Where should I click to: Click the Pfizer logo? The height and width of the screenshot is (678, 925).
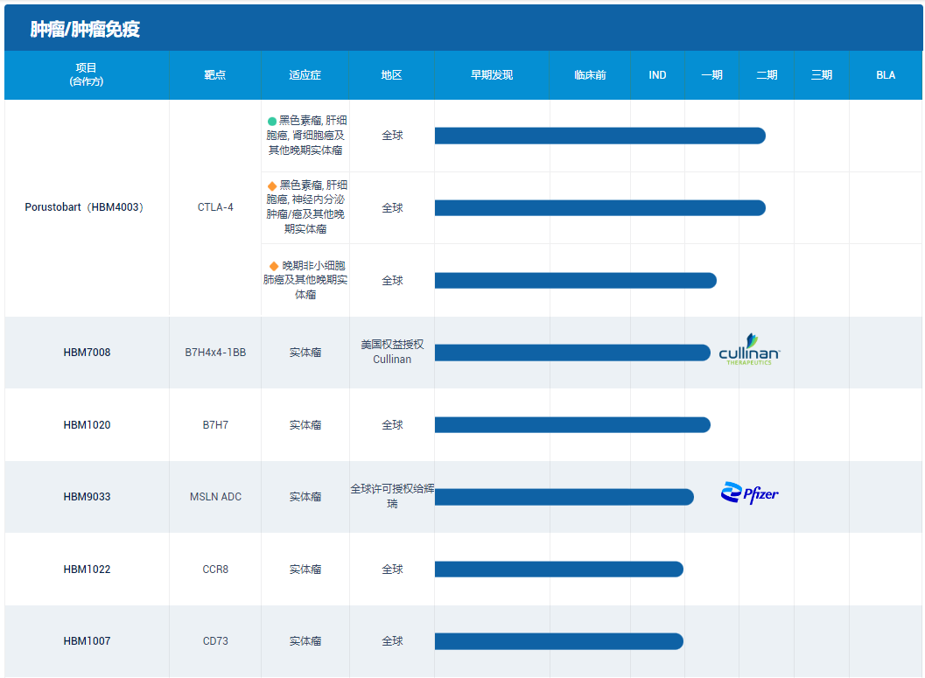coord(749,494)
